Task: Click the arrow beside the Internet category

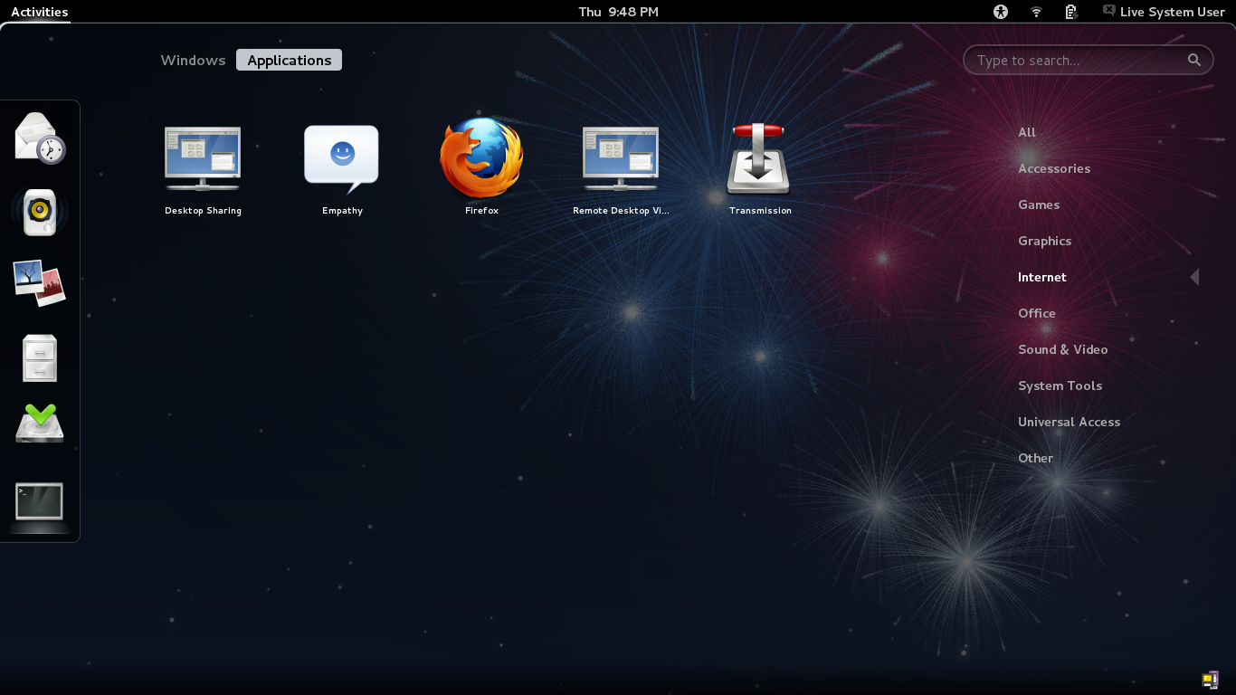Action: [x=1194, y=277]
